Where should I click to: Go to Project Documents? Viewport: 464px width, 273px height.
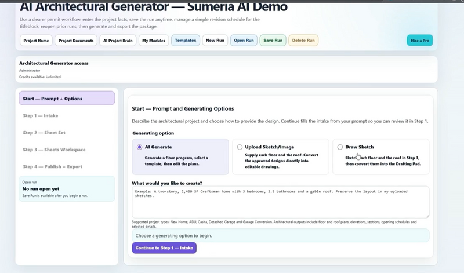click(x=76, y=41)
